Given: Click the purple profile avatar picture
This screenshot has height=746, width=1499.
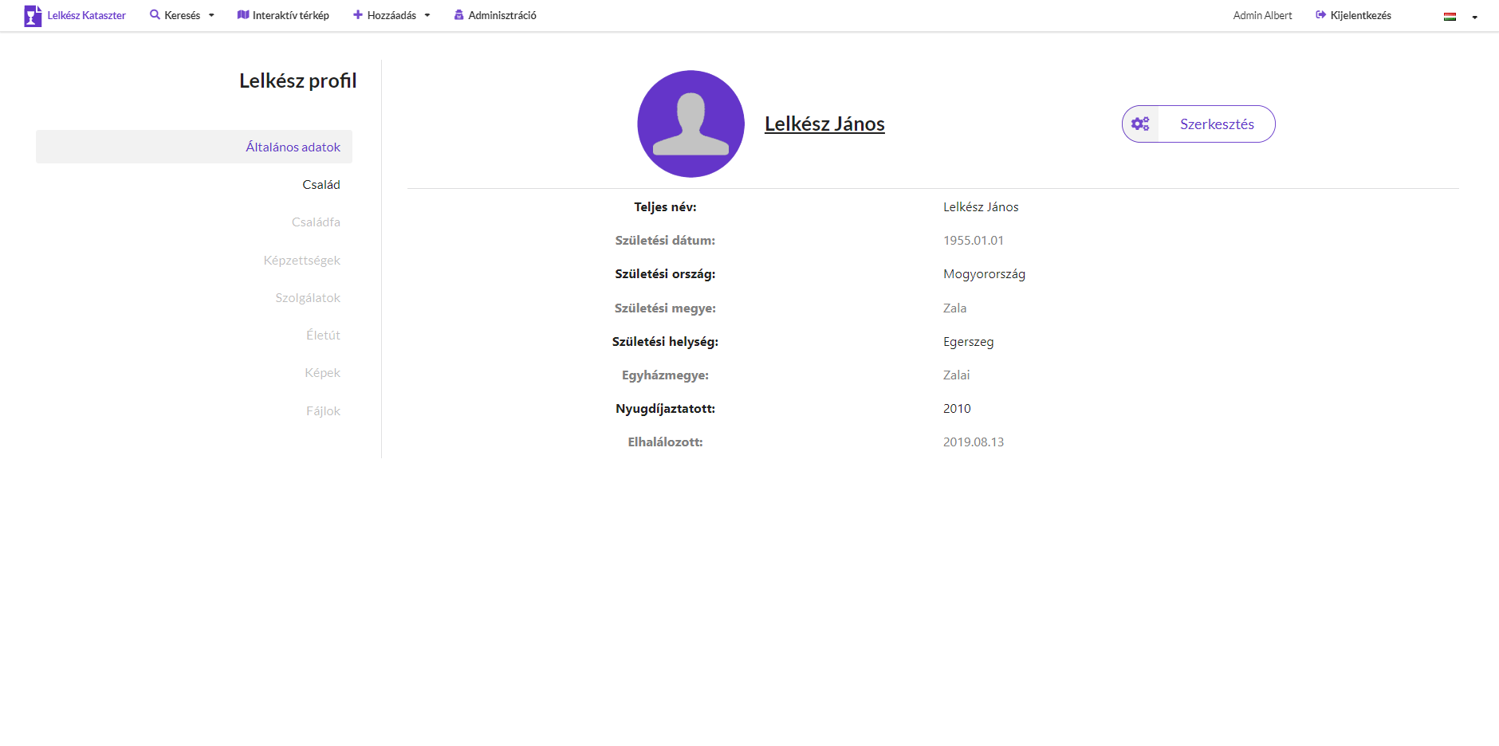Looking at the screenshot, I should click(x=690, y=124).
